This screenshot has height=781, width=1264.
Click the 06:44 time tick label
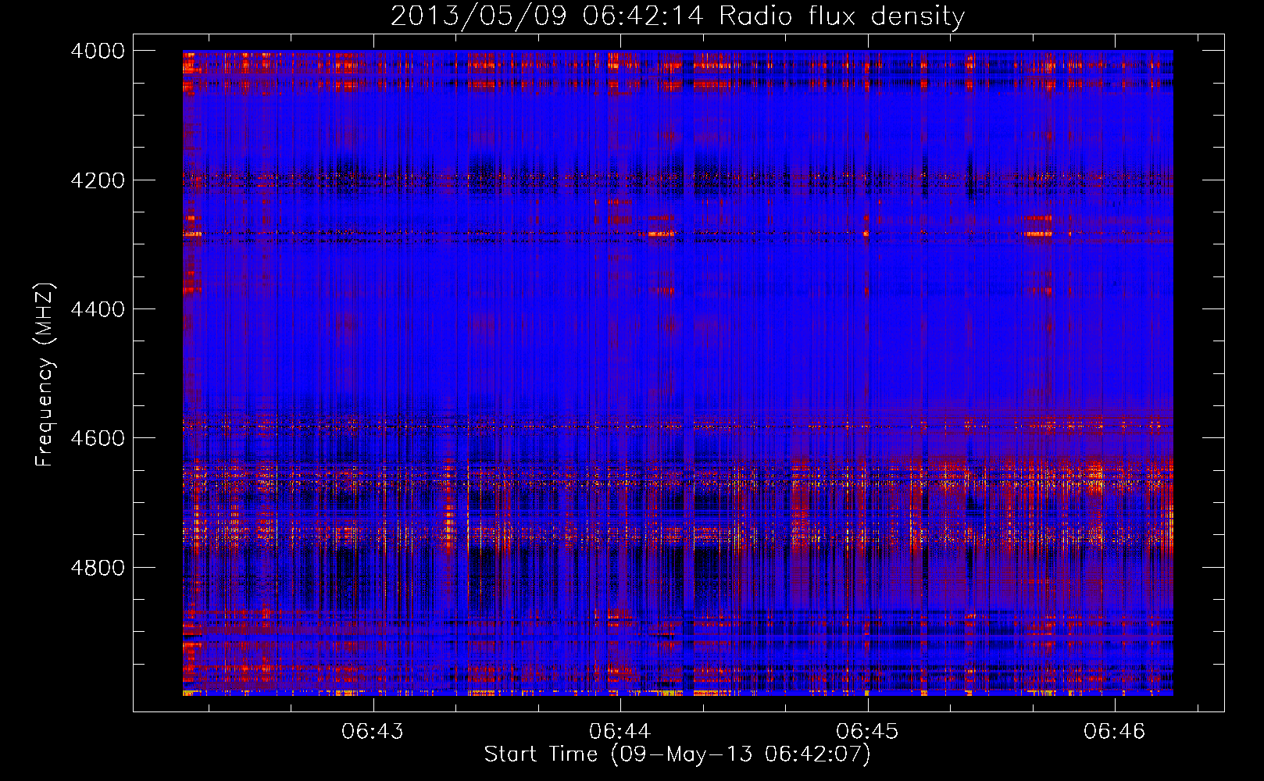620,731
